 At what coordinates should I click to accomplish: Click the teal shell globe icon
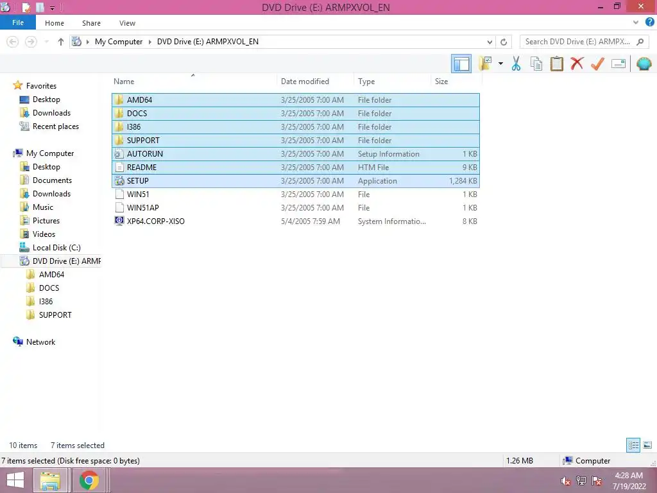[644, 64]
